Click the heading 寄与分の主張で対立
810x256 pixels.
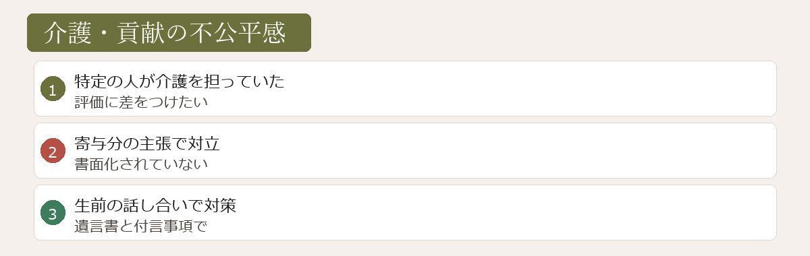click(147, 143)
